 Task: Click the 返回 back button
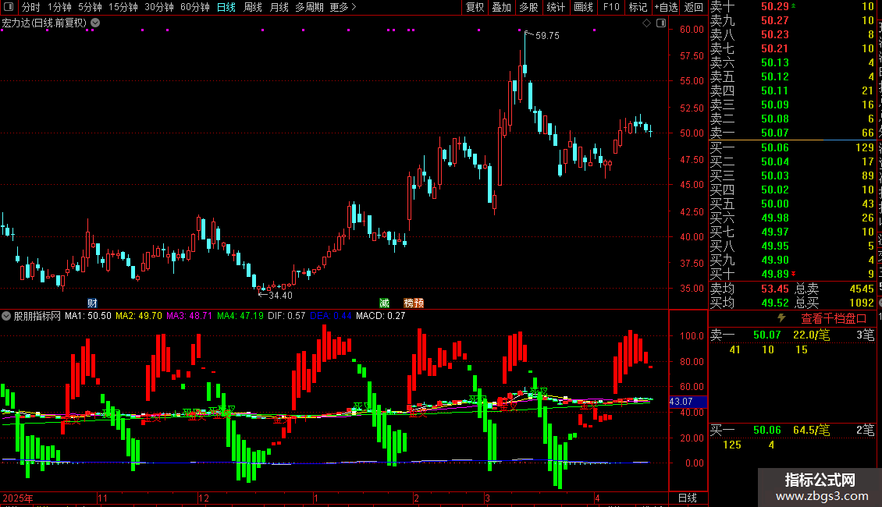pyautogui.click(x=694, y=7)
